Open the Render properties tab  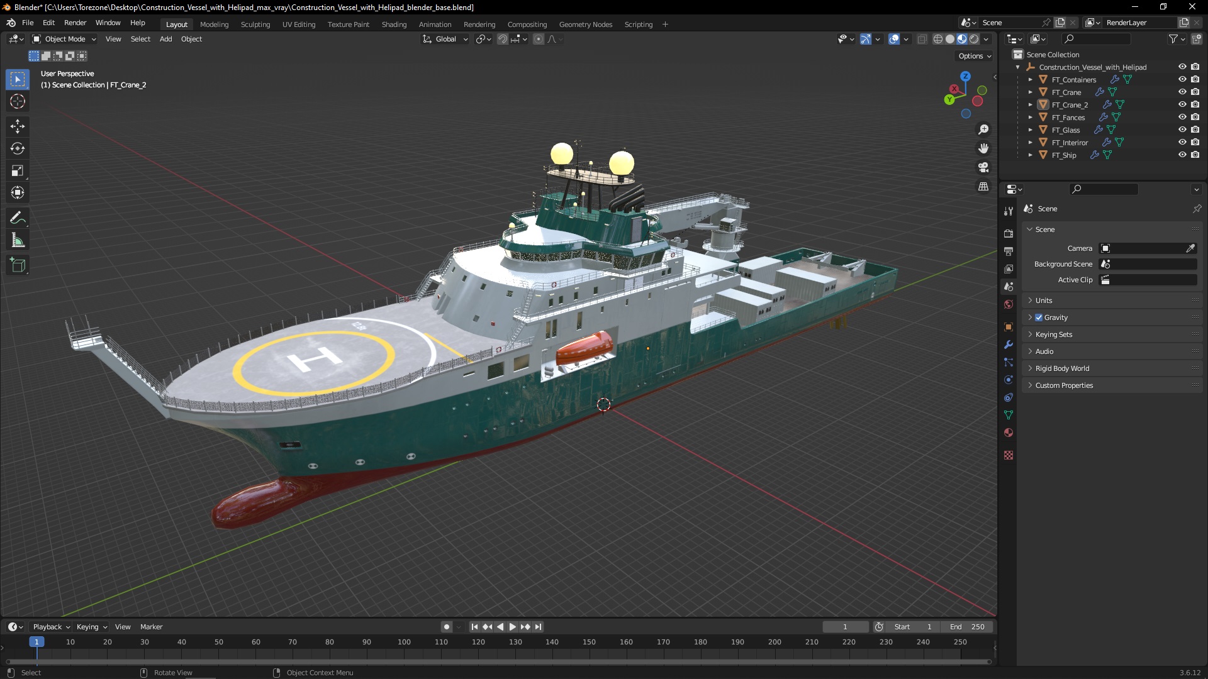point(1009,233)
